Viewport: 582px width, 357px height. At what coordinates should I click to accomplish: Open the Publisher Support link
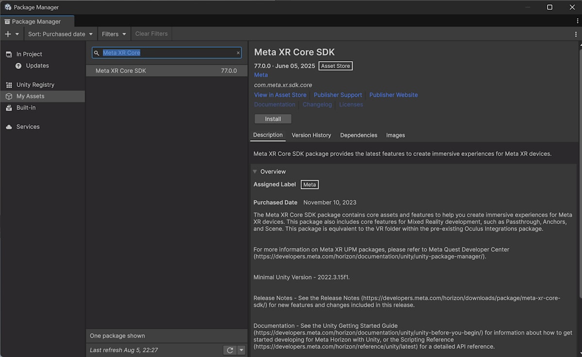pyautogui.click(x=338, y=95)
